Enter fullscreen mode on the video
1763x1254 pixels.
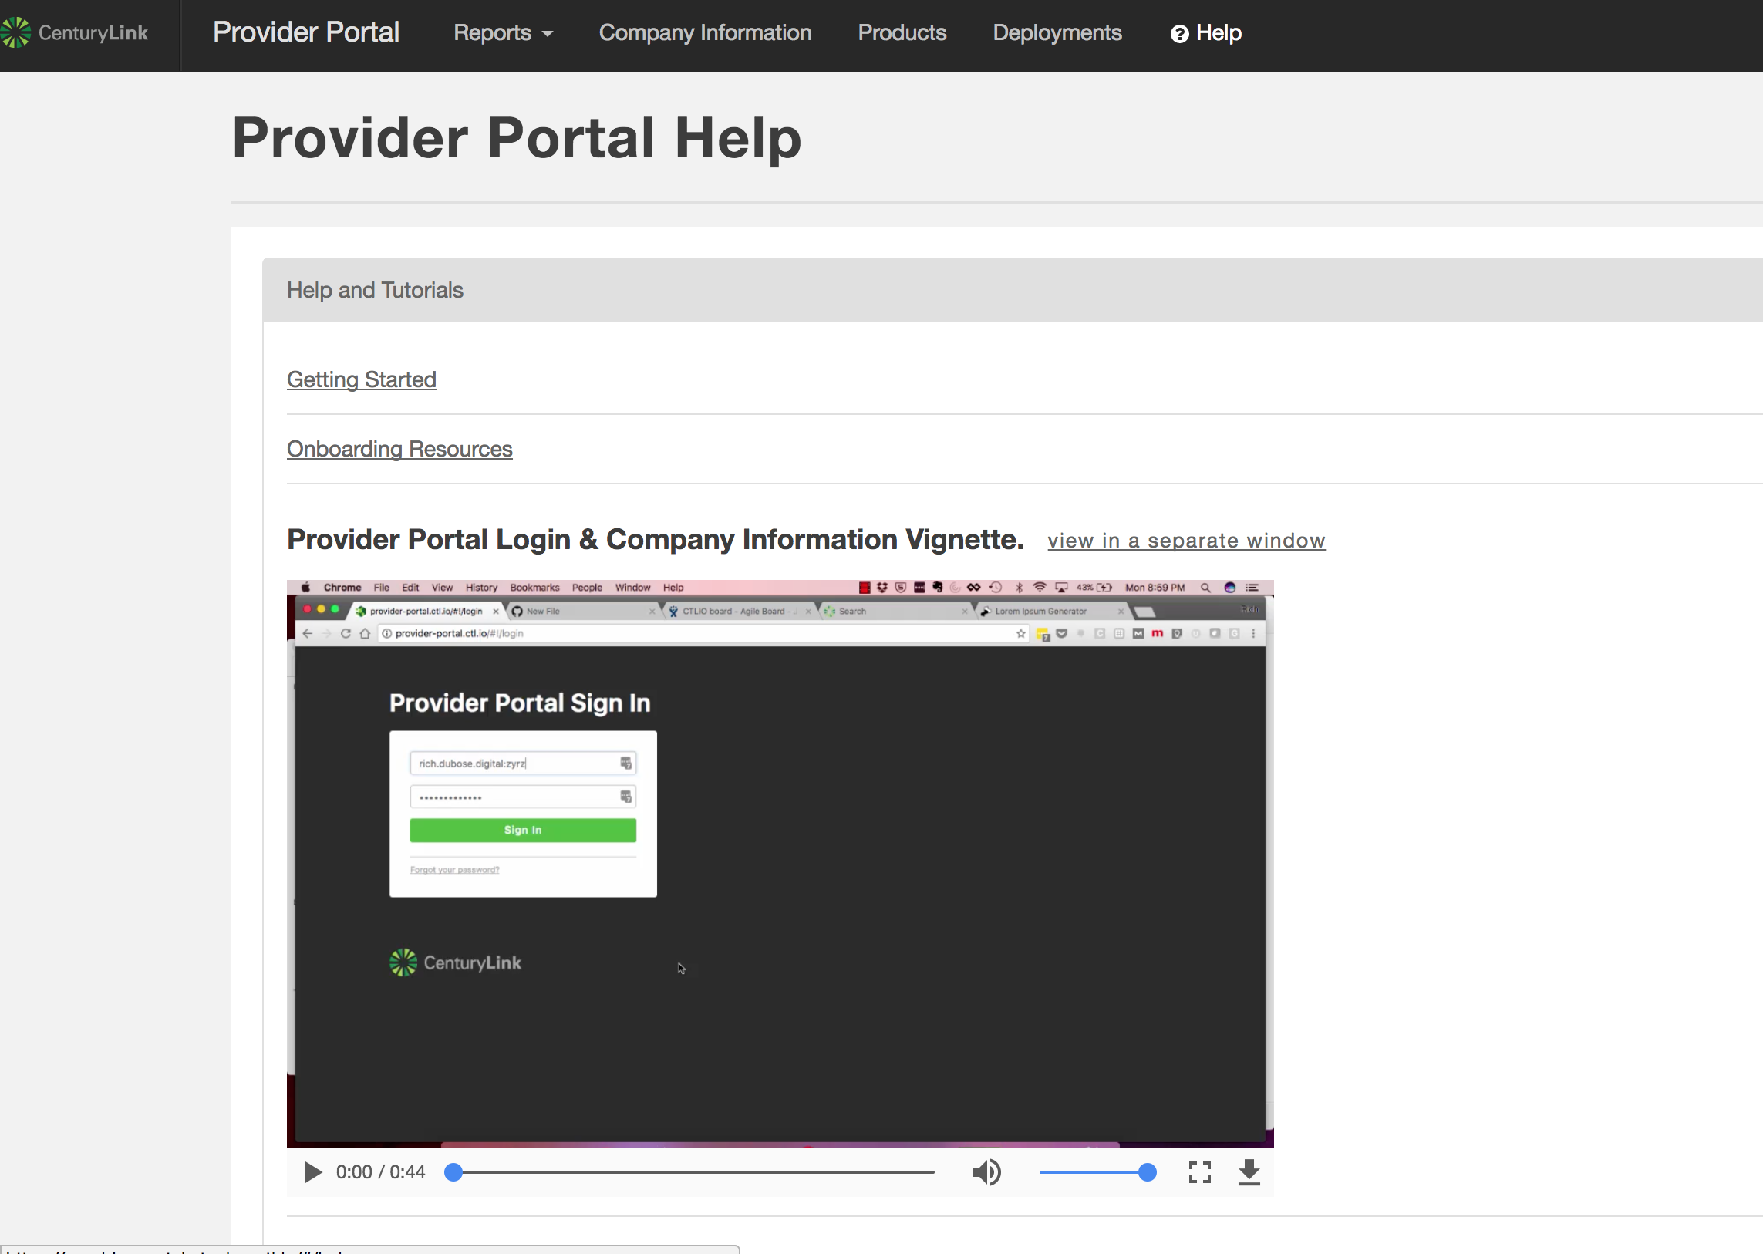click(x=1199, y=1172)
